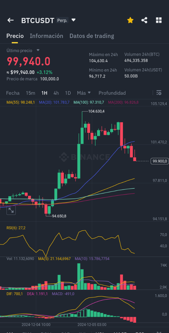
Task: Tap the 2024-12-05 03:00 time axis label
Action: (92, 325)
